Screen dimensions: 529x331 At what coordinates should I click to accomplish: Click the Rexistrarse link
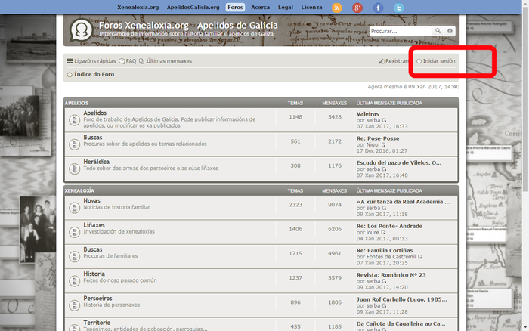(396, 61)
